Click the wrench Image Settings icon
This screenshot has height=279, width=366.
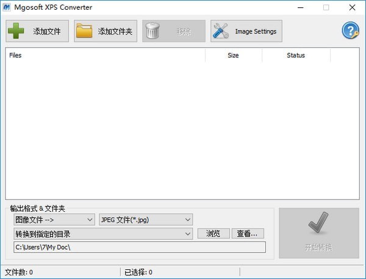[221, 31]
